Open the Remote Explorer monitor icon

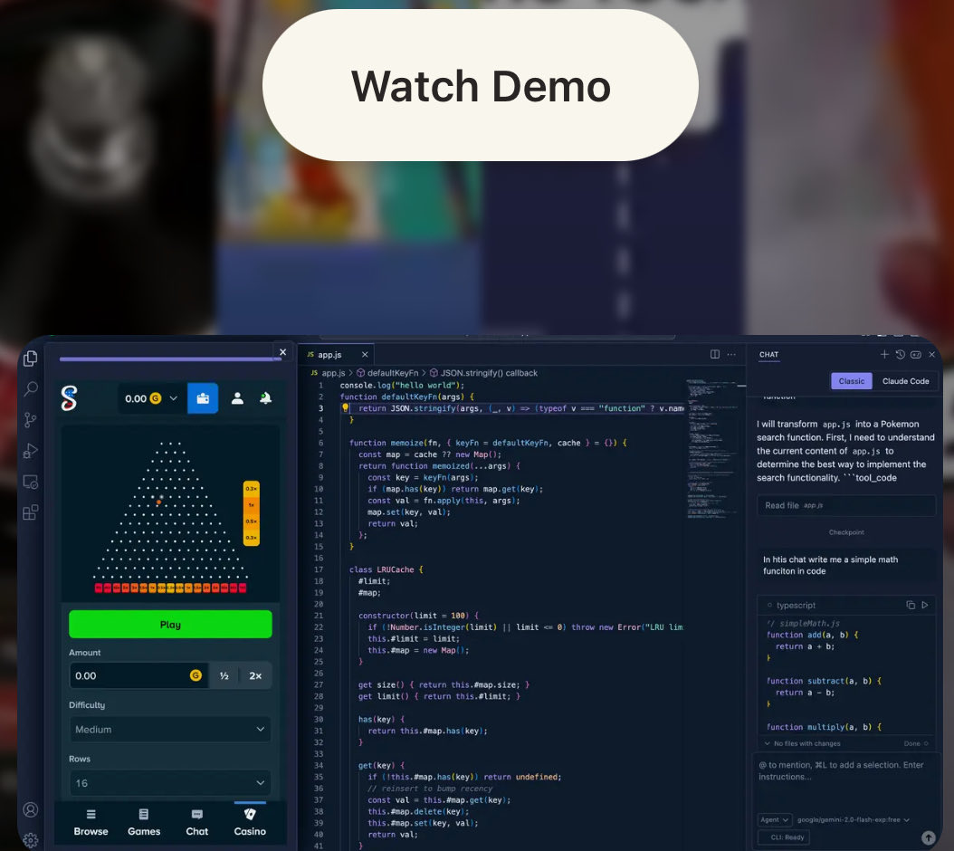(x=31, y=483)
